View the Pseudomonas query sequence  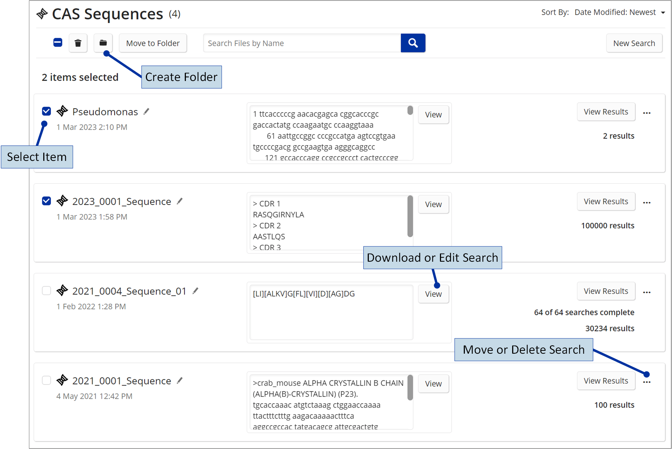(433, 115)
